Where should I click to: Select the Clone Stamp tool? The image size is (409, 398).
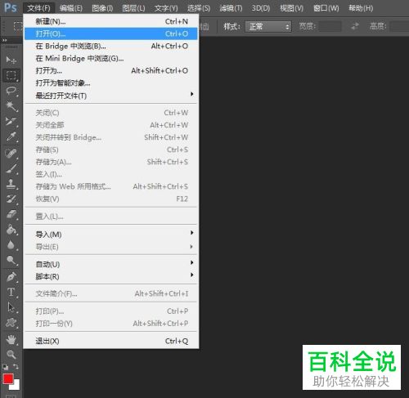click(x=11, y=184)
